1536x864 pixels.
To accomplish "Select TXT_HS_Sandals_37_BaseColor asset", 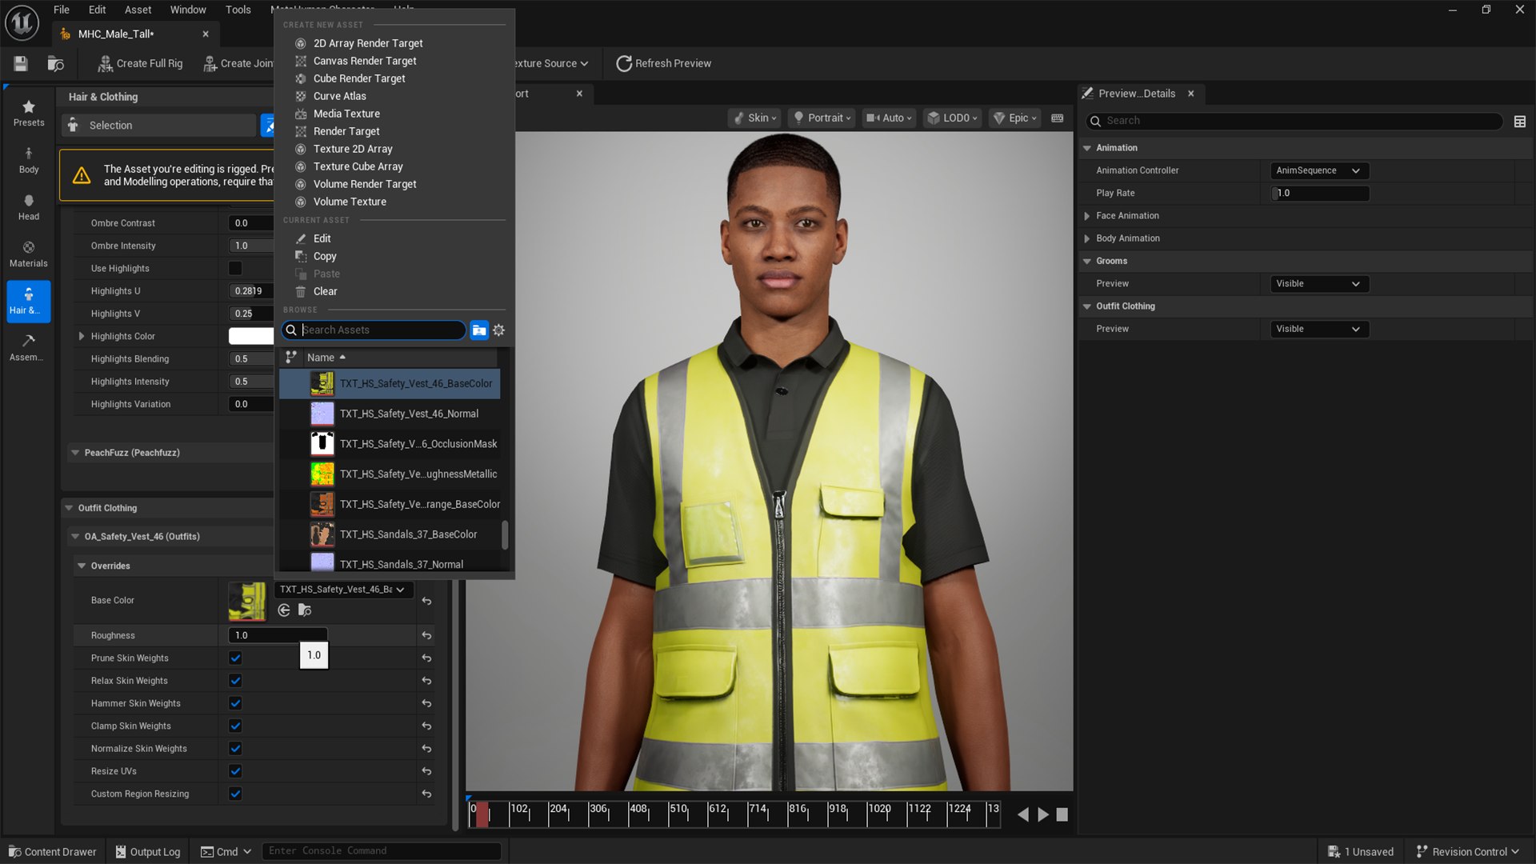I will point(390,534).
